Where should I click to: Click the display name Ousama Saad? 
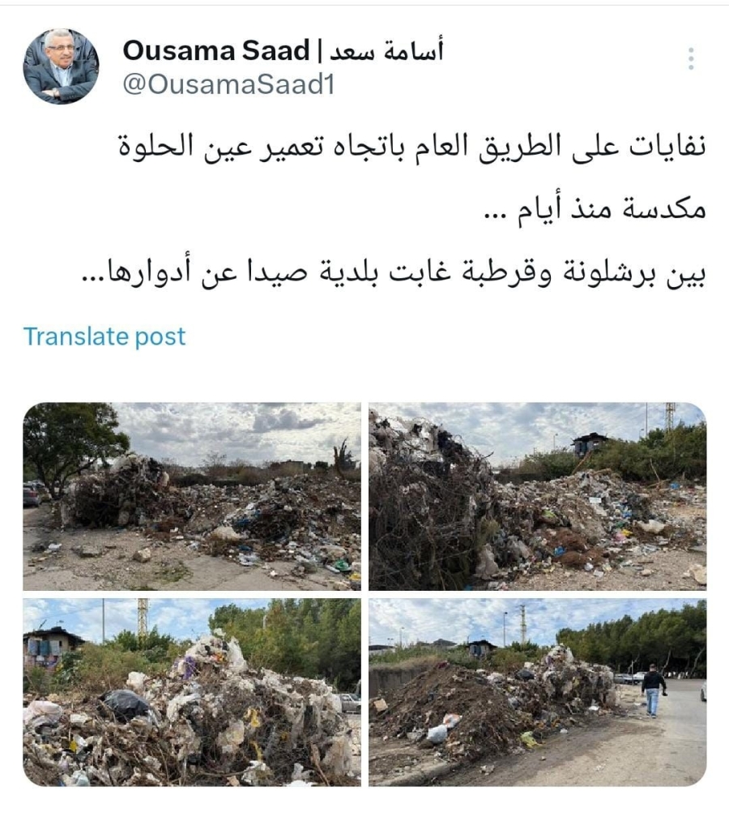tap(216, 50)
